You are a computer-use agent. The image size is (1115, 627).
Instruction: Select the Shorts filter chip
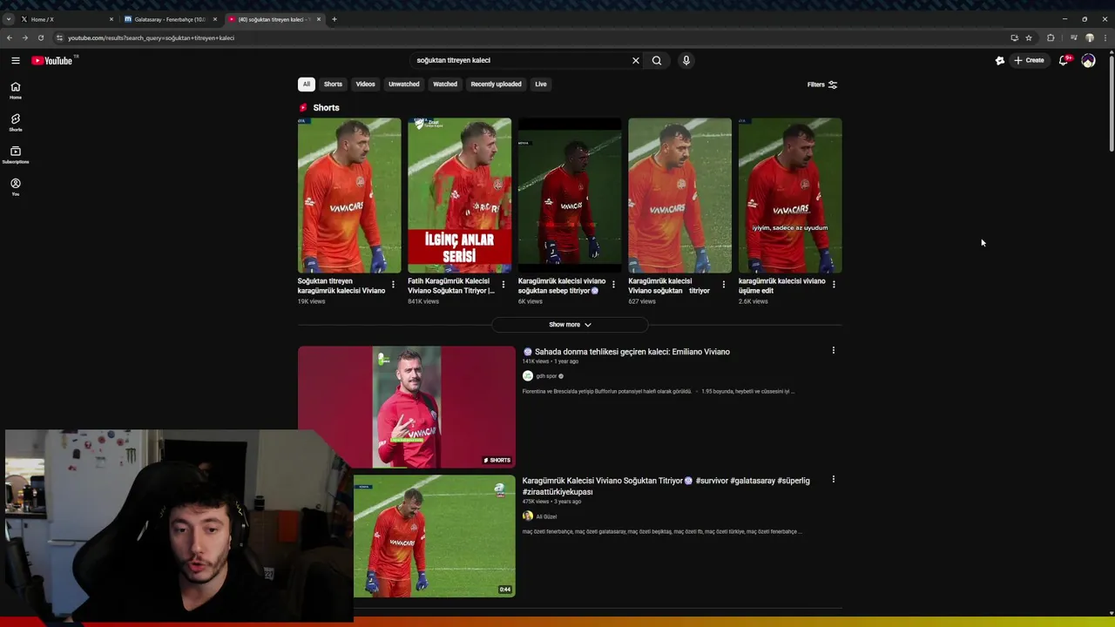[333, 84]
